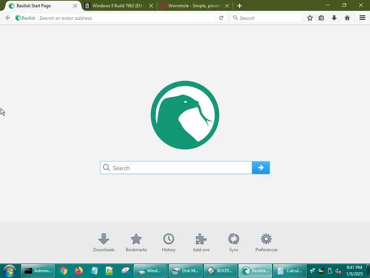Bookmark this page with the star icon
370x278 pixels.
(310, 18)
